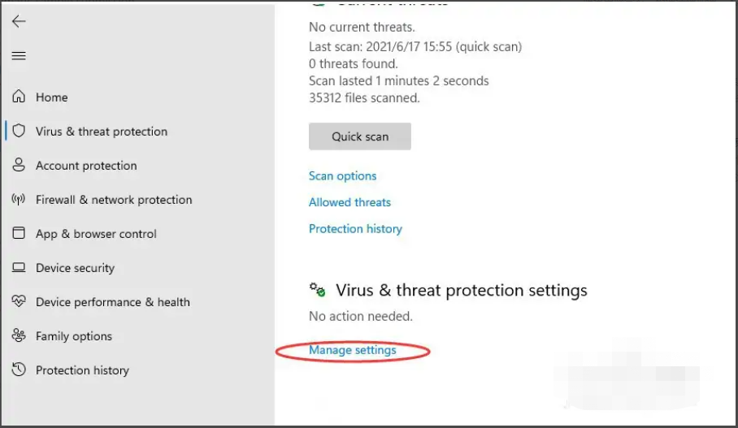The width and height of the screenshot is (738, 428).
Task: Click the Device security laptop icon
Action: click(x=19, y=267)
